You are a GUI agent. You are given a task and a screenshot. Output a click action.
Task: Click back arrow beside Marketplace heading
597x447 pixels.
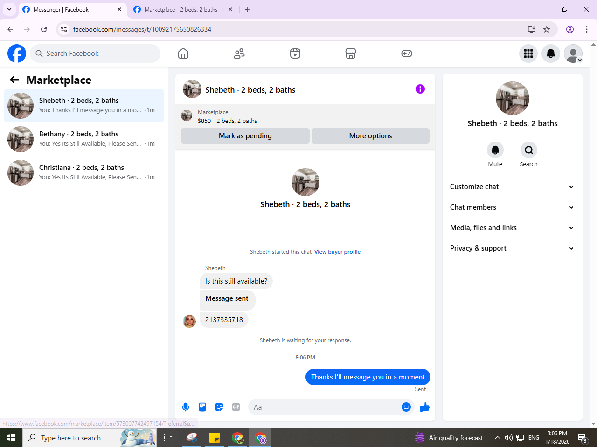click(14, 80)
